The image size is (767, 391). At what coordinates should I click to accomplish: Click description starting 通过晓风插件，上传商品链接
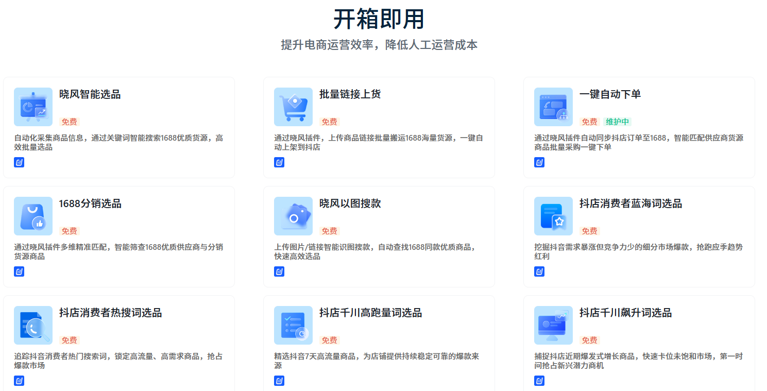tap(379, 143)
